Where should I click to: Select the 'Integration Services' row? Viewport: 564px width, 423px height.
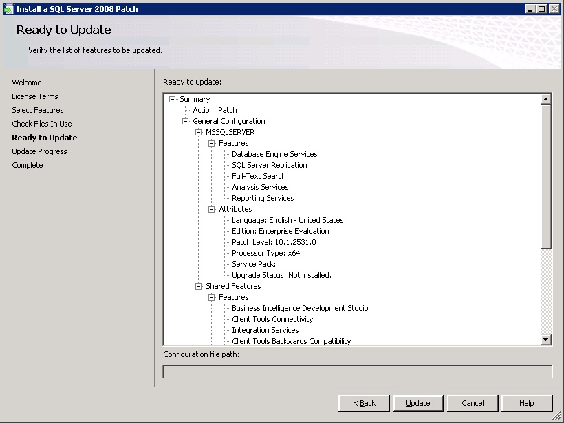(x=265, y=330)
